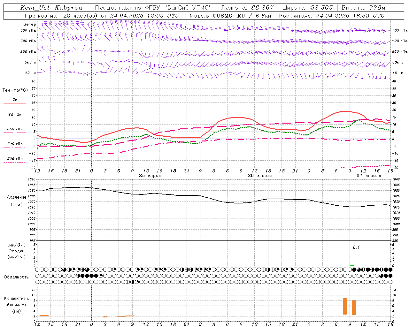Screen dimensions: 409x327
Task: Click the 850 гПа temperature legend entry
Action: (x=15, y=129)
